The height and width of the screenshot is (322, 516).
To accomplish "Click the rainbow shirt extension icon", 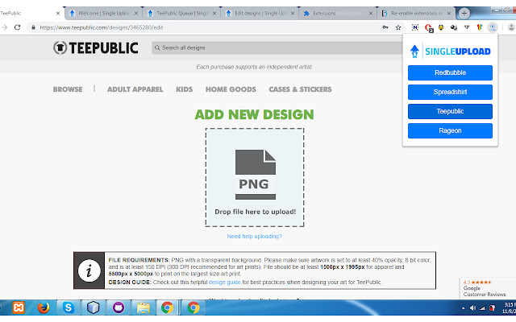I will (x=480, y=27).
